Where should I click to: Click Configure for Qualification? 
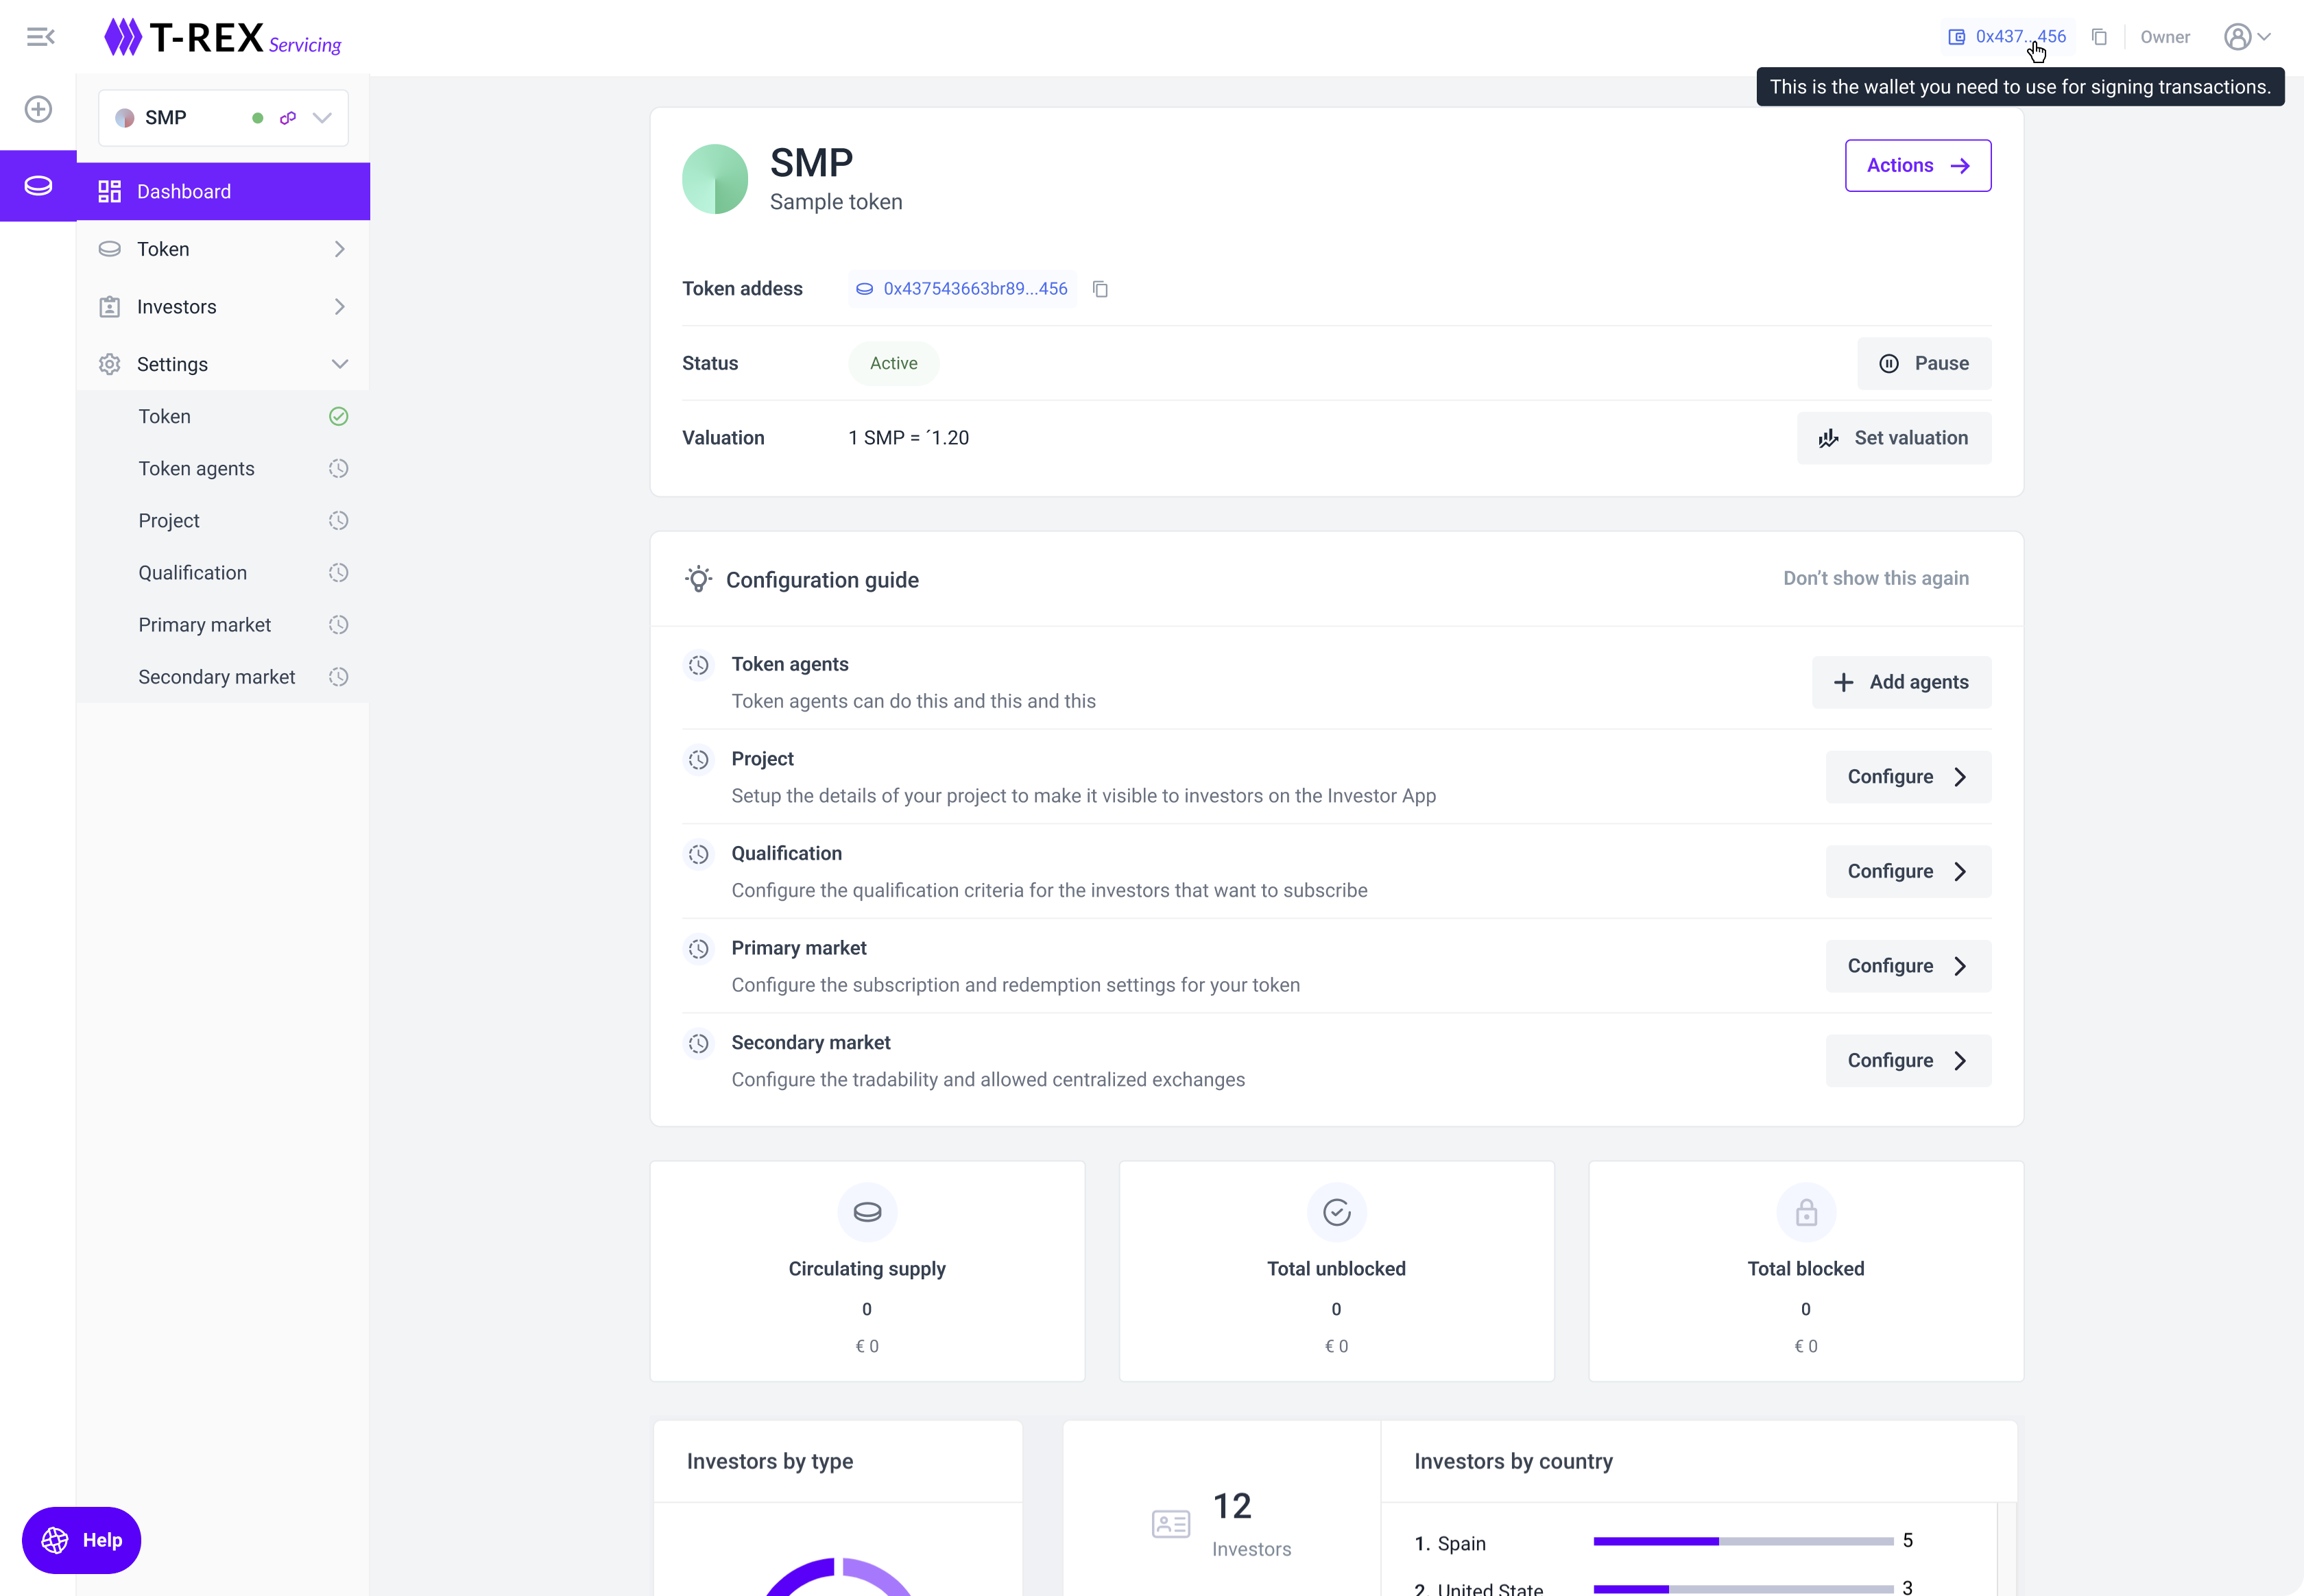pos(1907,871)
